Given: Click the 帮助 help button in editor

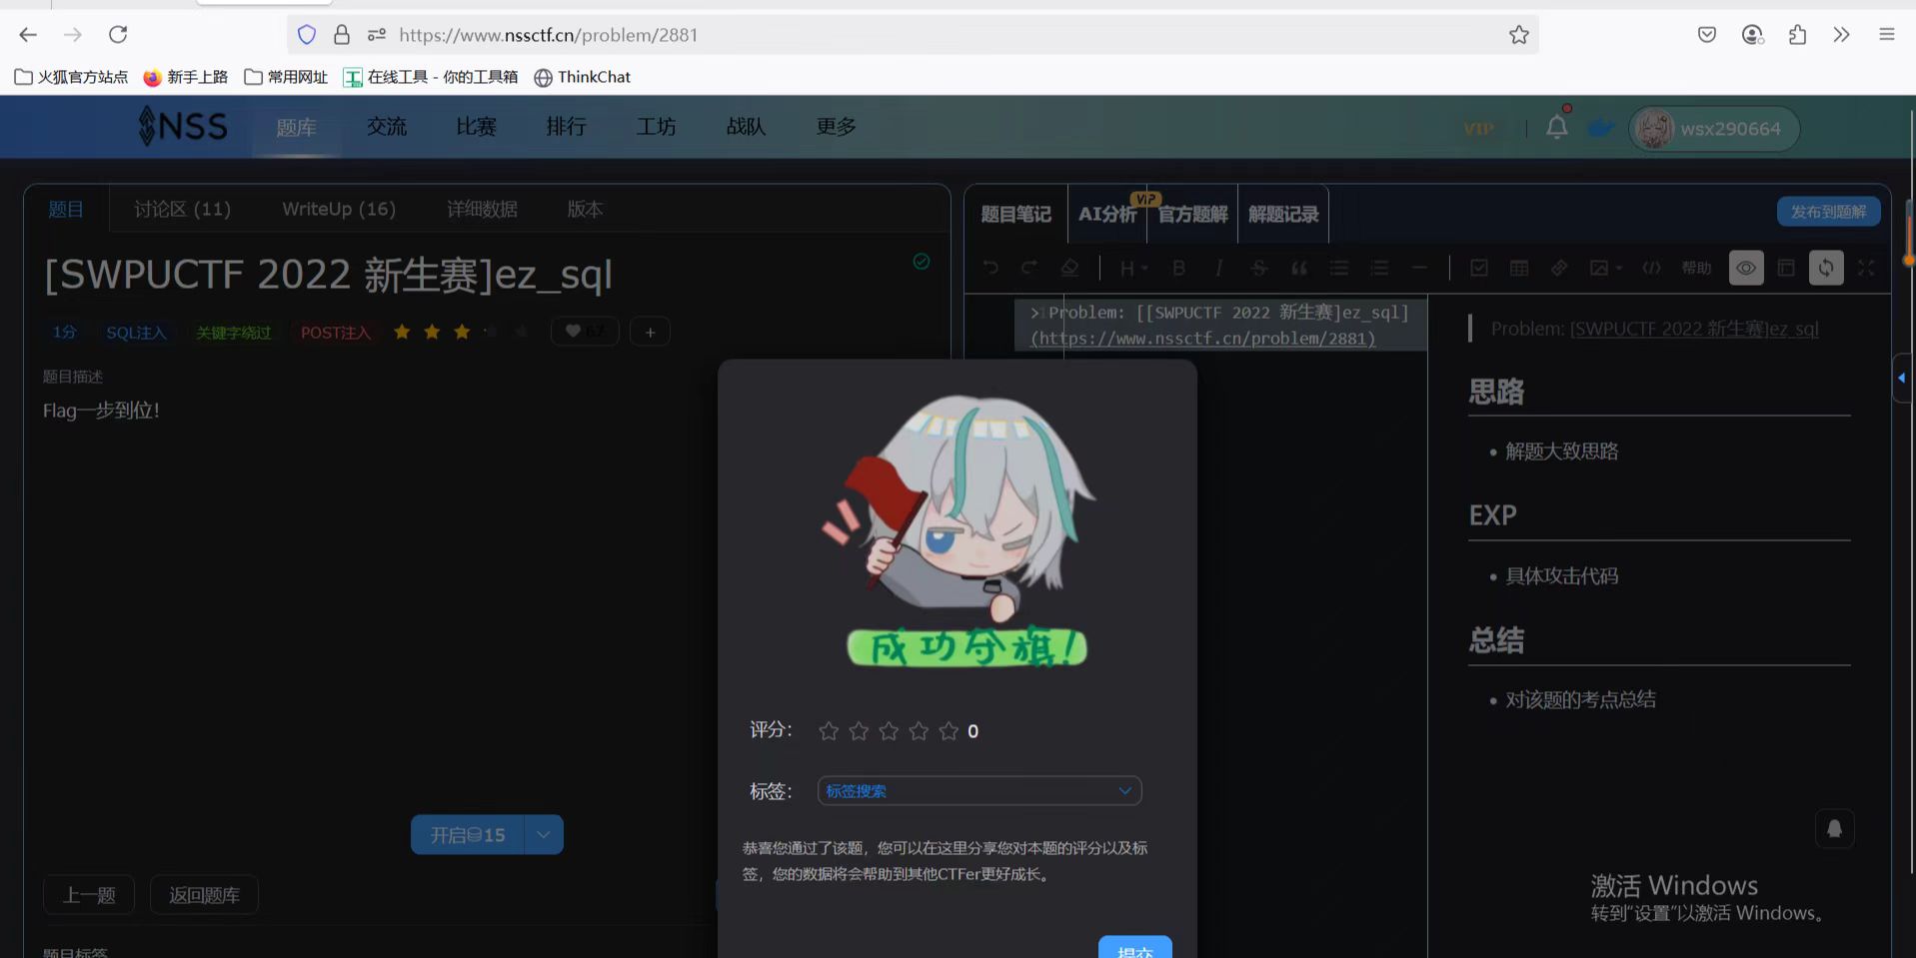Looking at the screenshot, I should (x=1696, y=268).
